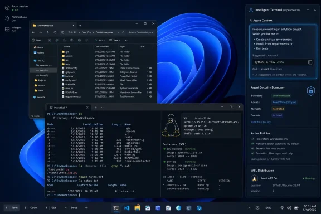Select Windows (C:) in the navigation pane

click(45, 66)
